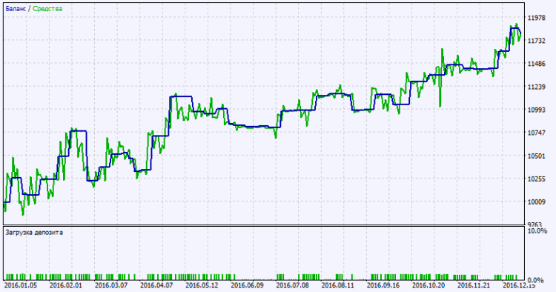Click the 2016.04.07 date label
The width and height of the screenshot is (556, 292).
point(156,285)
